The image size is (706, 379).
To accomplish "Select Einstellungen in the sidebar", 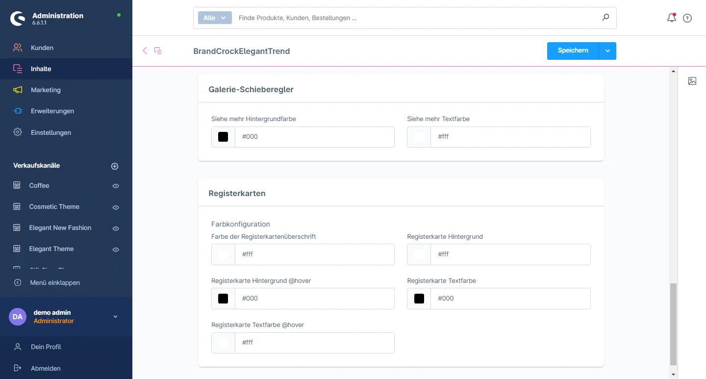I will pos(50,132).
